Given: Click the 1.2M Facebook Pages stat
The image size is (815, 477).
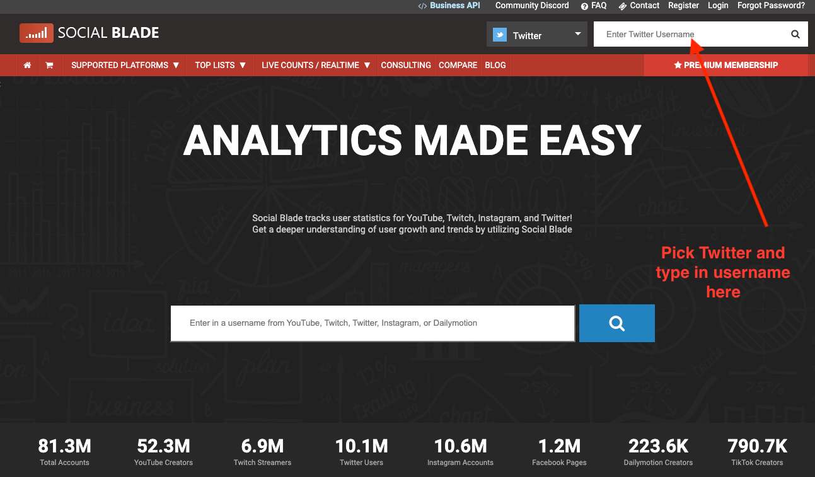Looking at the screenshot, I should [x=559, y=452].
